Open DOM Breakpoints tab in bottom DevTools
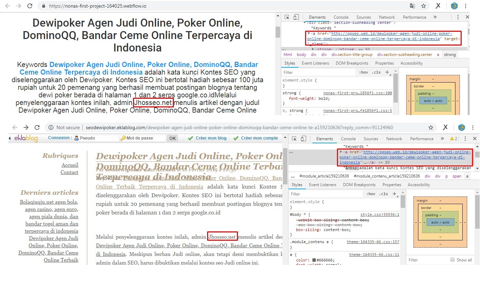 coord(359,185)
